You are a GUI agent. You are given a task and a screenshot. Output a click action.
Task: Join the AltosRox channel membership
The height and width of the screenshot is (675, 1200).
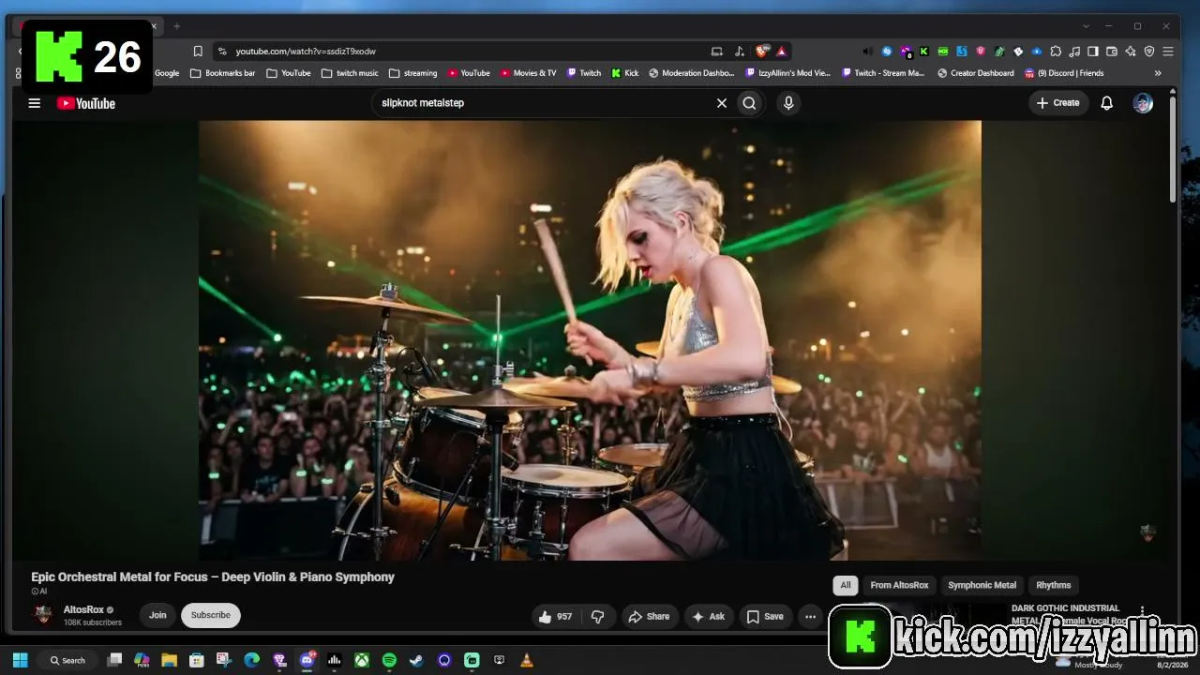pos(157,615)
